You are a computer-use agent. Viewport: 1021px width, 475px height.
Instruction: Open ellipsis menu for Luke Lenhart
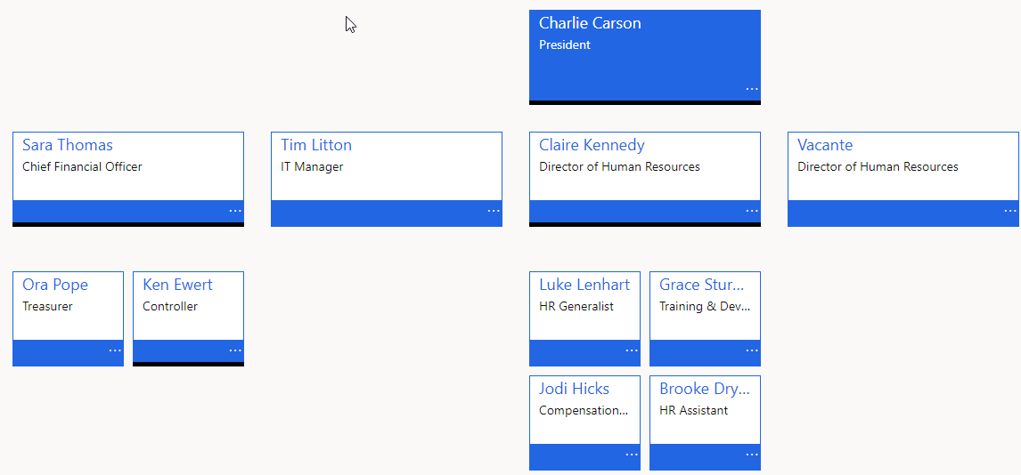(632, 350)
